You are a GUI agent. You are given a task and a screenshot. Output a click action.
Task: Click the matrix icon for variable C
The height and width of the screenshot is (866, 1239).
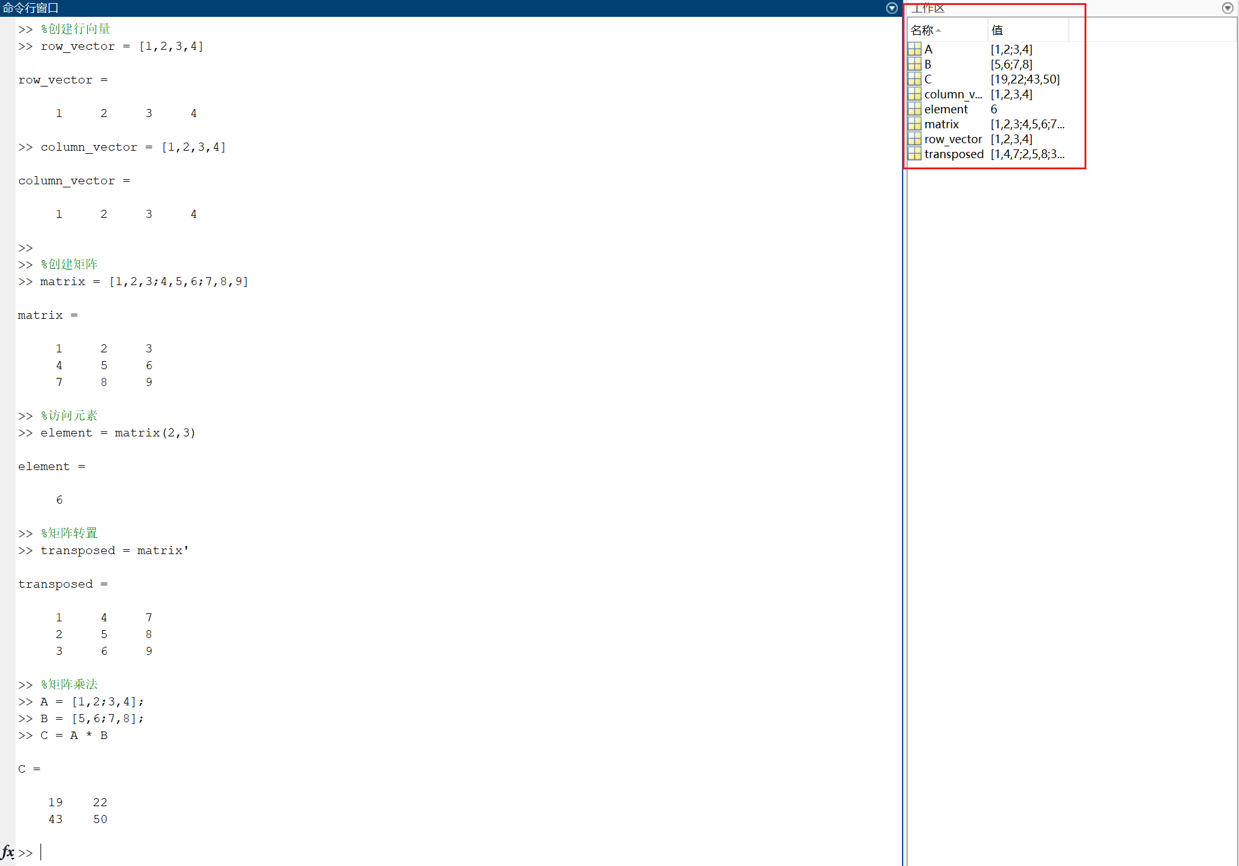tap(914, 79)
